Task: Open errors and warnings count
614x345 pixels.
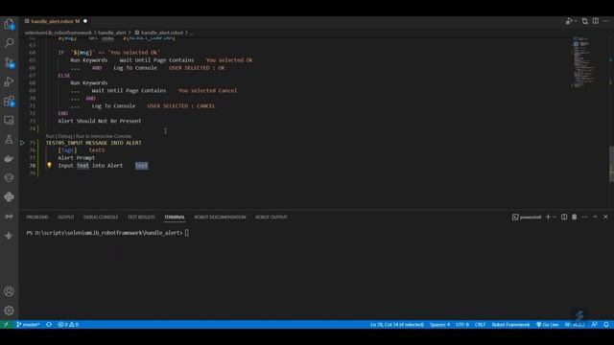Action: [68, 325]
